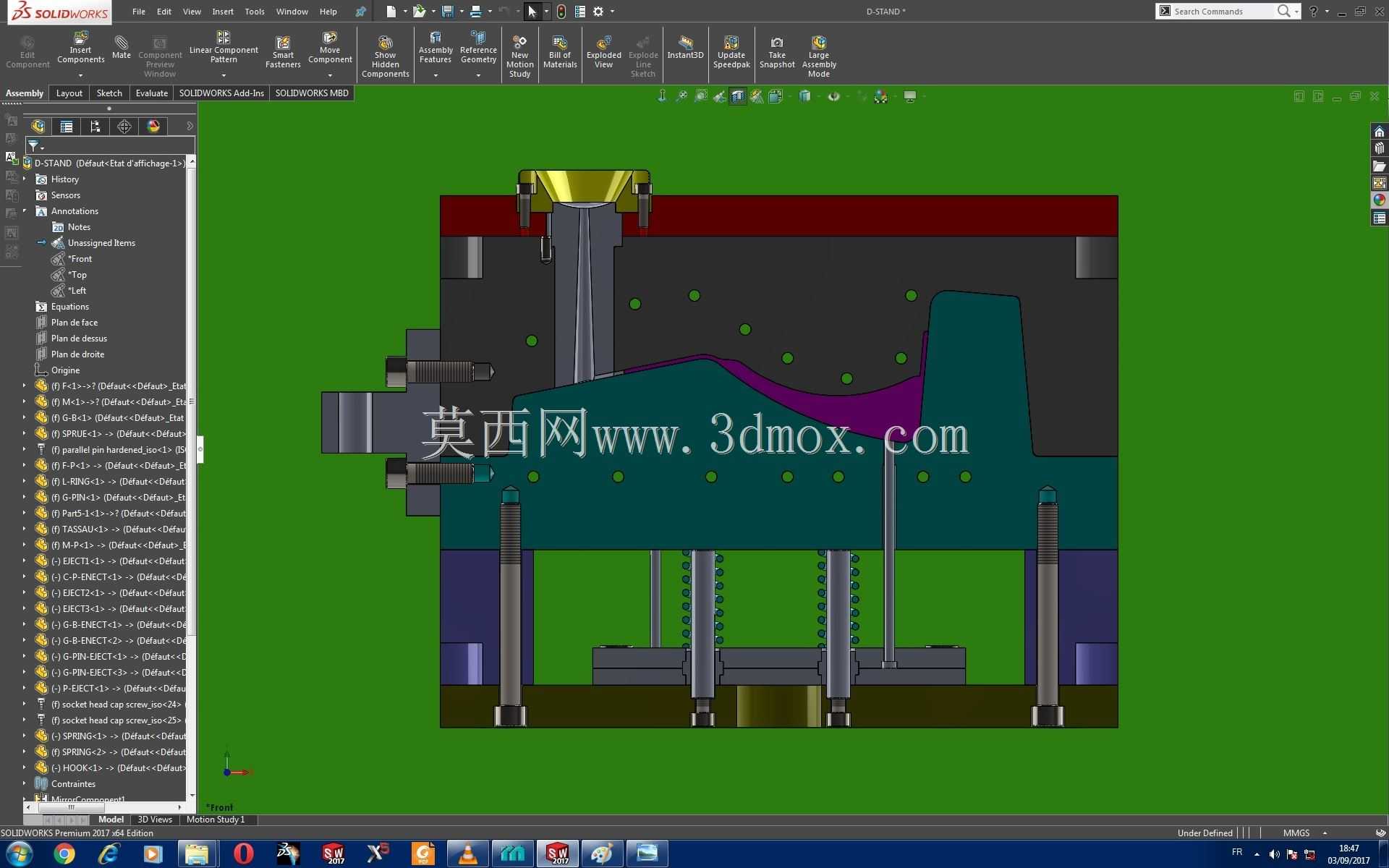Click the Insert Components tool
The image size is (1389, 868).
(80, 48)
